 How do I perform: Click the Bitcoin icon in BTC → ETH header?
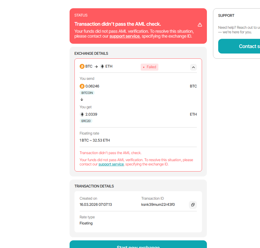coord(82,66)
